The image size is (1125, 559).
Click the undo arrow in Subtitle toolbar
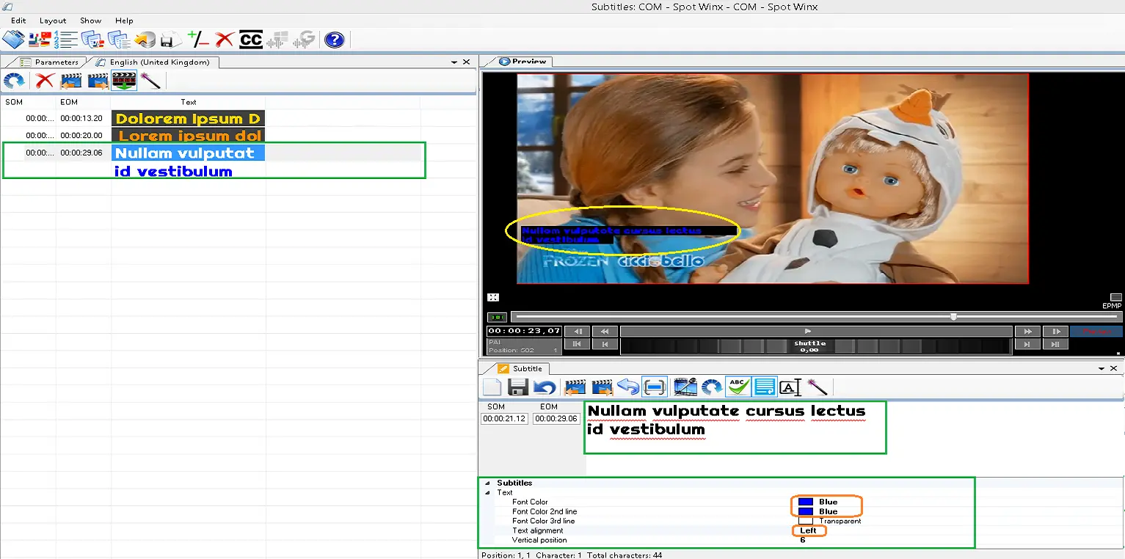click(x=544, y=387)
